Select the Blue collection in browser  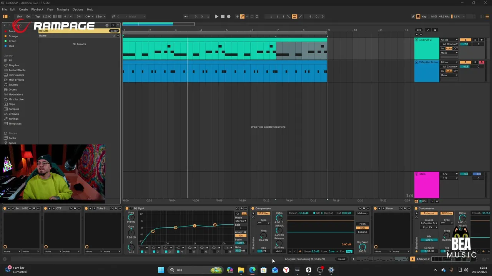coord(12,46)
